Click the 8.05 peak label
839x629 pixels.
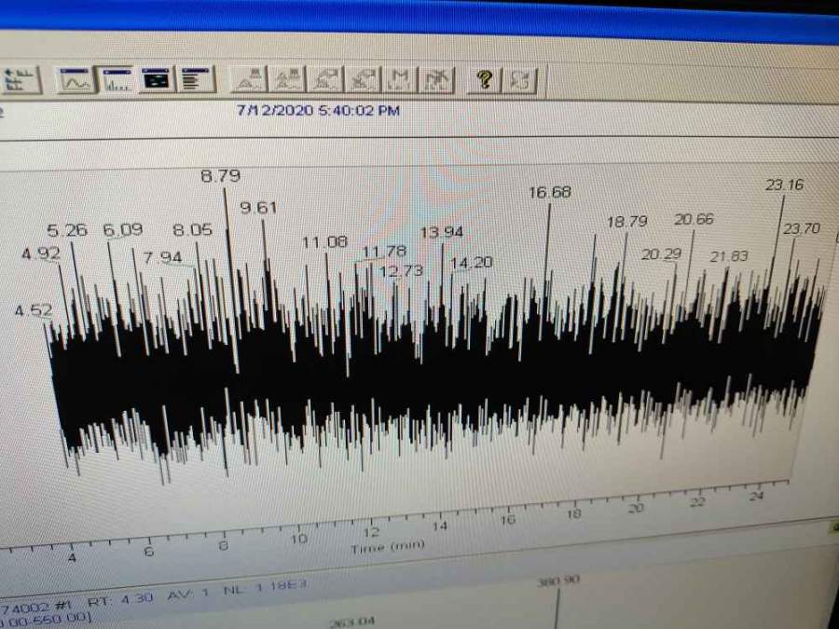coord(193,230)
